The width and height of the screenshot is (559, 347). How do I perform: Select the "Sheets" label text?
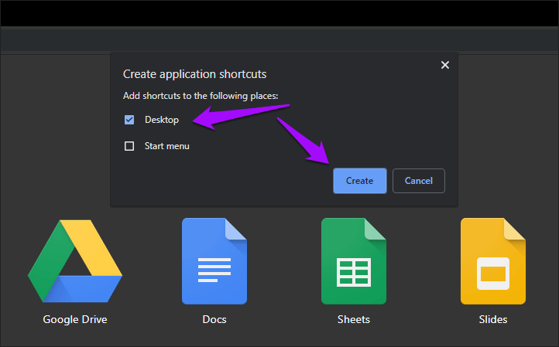coord(354,319)
